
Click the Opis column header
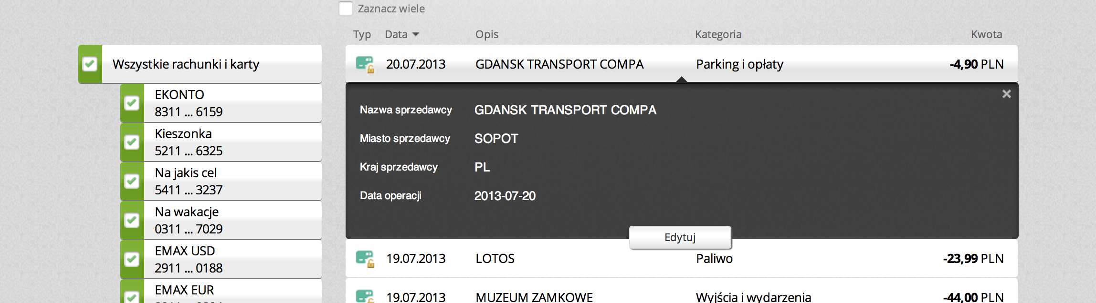[486, 34]
